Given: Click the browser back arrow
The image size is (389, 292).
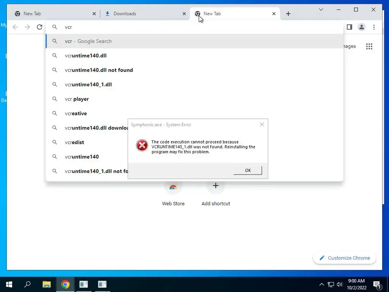Looking at the screenshot, I should point(15,27).
